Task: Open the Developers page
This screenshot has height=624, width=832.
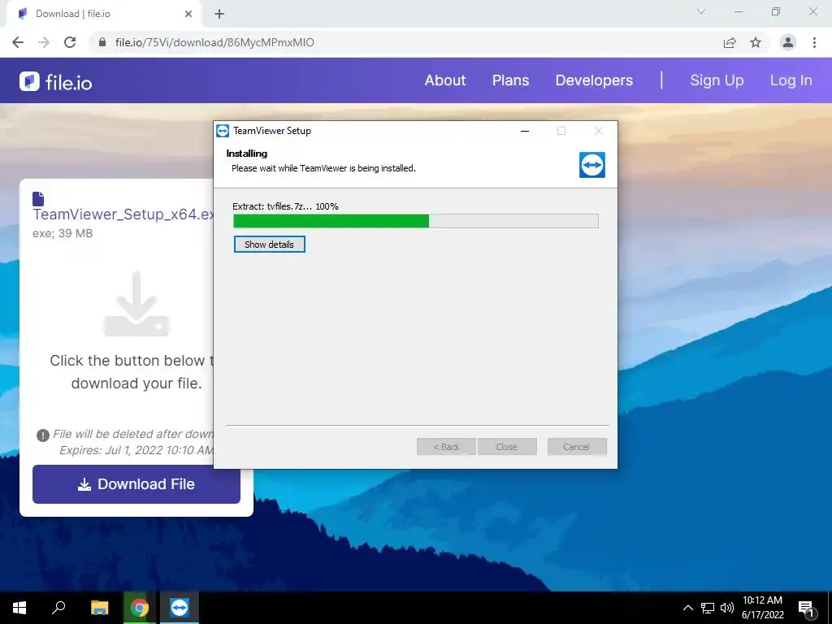Action: click(594, 80)
